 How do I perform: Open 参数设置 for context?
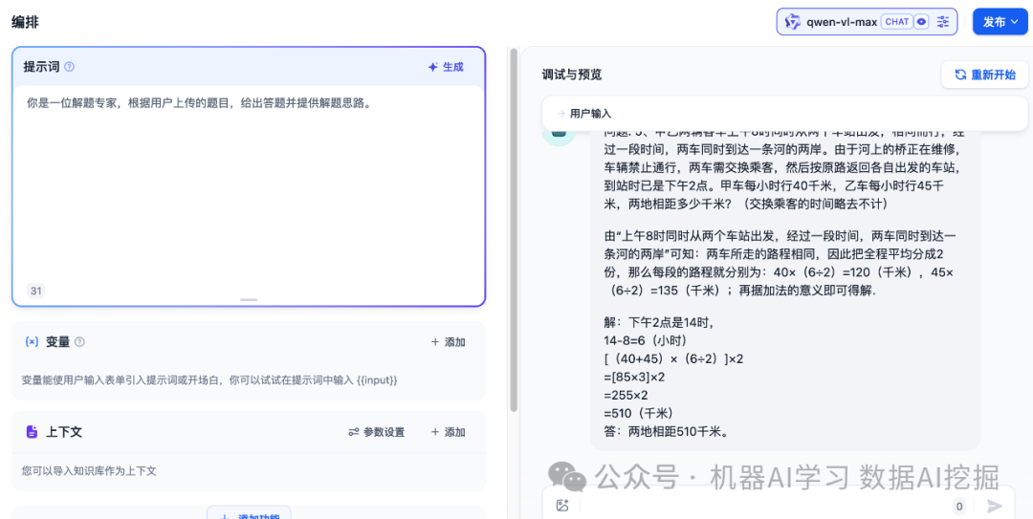pos(376,432)
